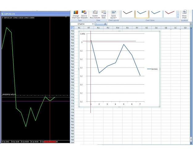193x155 pixels.
Task: Select row 788 header
Action: 72,140
